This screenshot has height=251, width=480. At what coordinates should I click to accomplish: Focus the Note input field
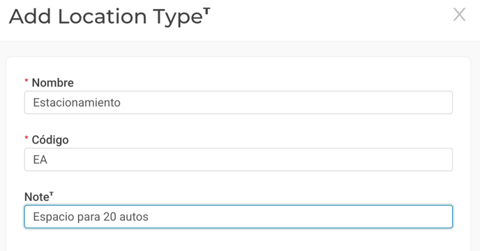239,217
